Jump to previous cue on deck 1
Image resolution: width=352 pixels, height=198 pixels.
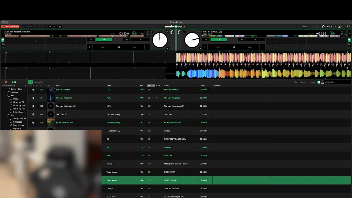(x=127, y=40)
